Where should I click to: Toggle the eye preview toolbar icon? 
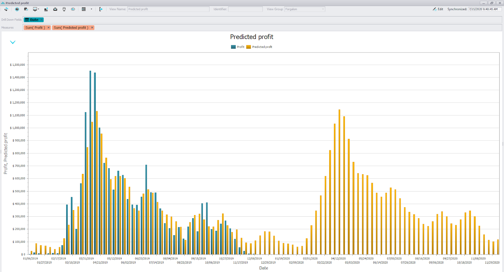(73, 9)
